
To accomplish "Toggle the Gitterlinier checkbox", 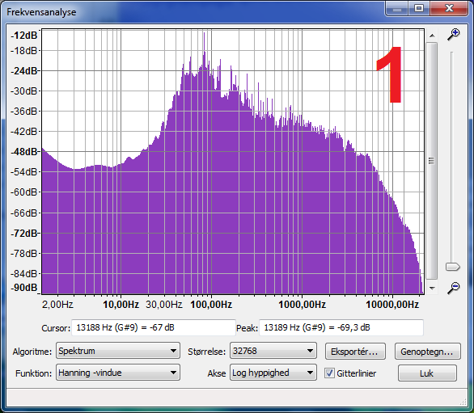I will pyautogui.click(x=329, y=373).
